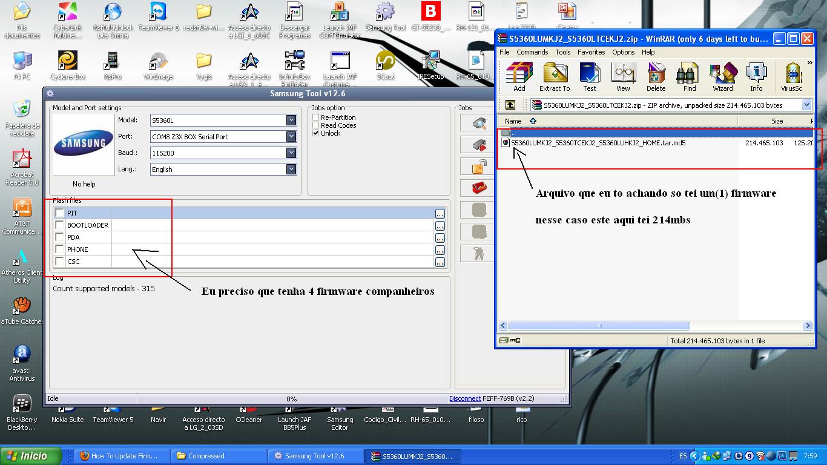Click the red-arrow flash job icon in Samsung Tool

tap(479, 145)
